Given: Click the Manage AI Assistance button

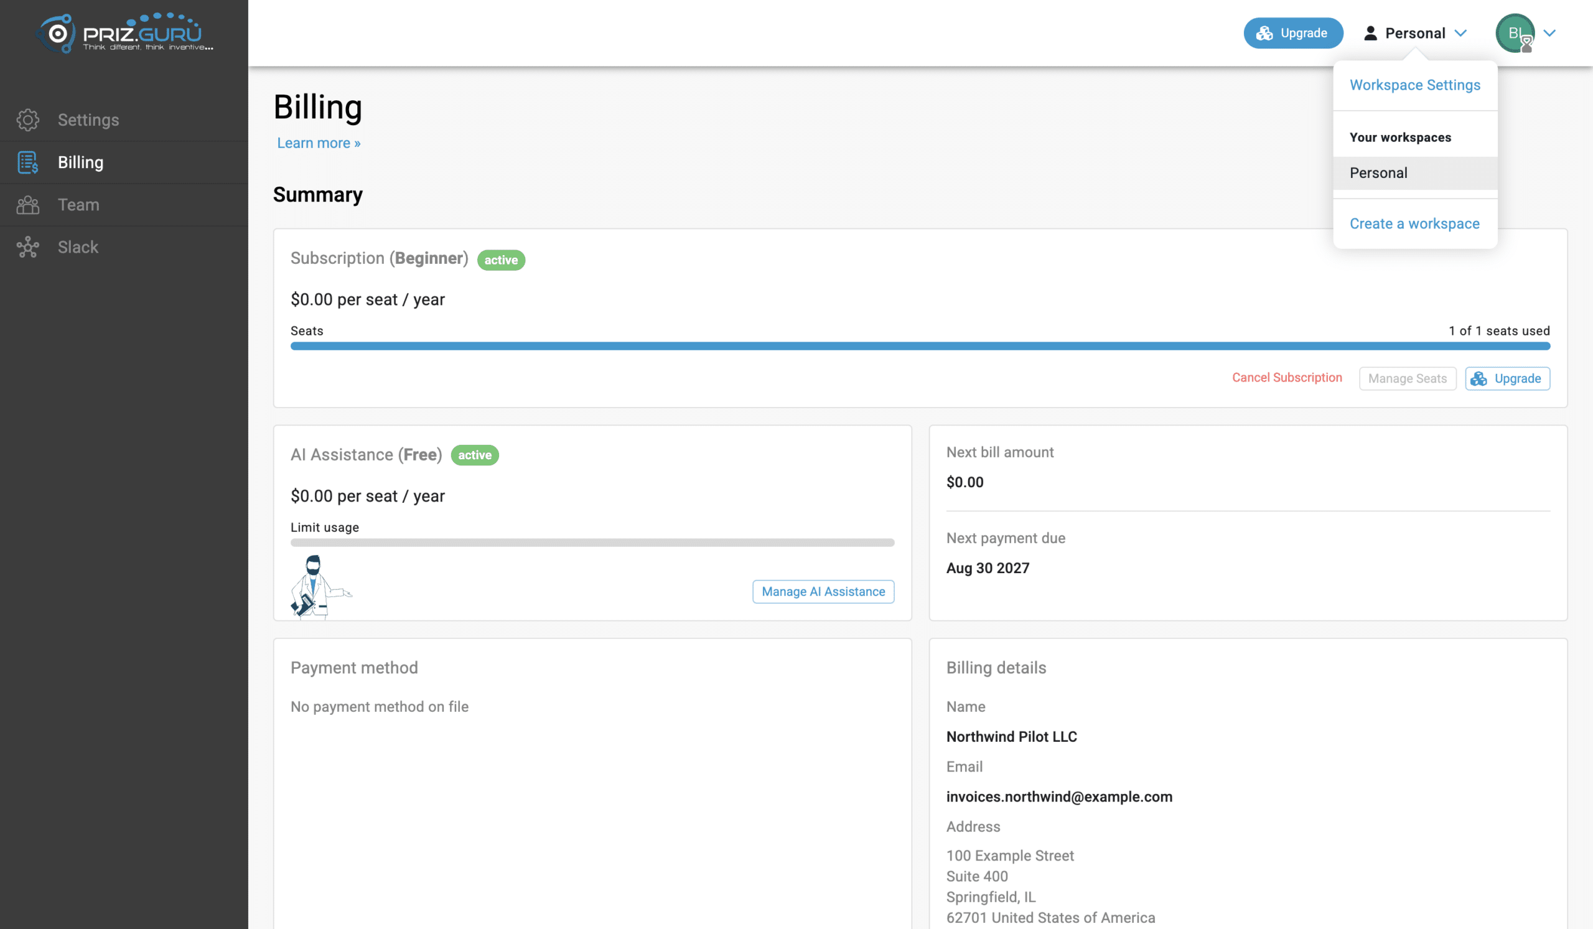Looking at the screenshot, I should [823, 592].
